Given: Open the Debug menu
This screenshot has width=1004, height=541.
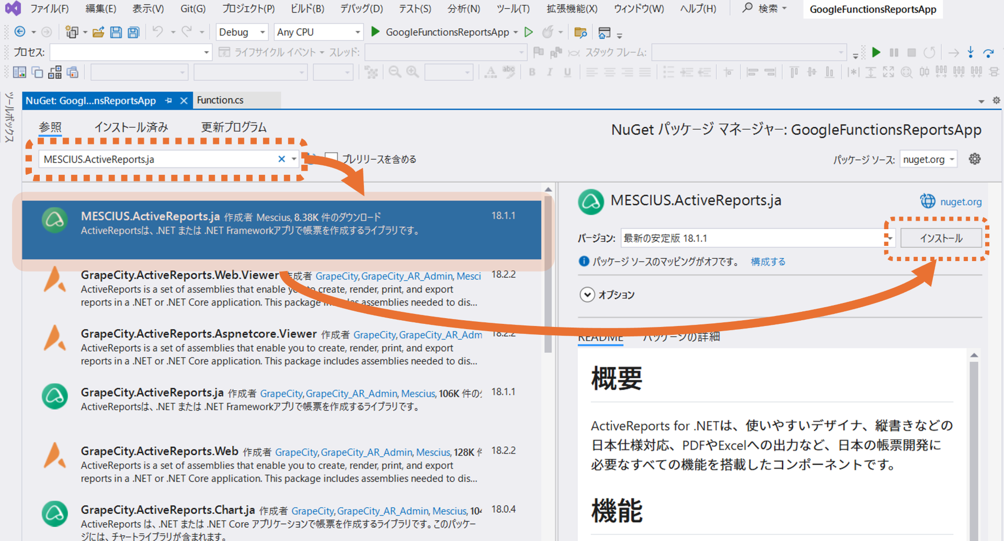Looking at the screenshot, I should pos(361,8).
